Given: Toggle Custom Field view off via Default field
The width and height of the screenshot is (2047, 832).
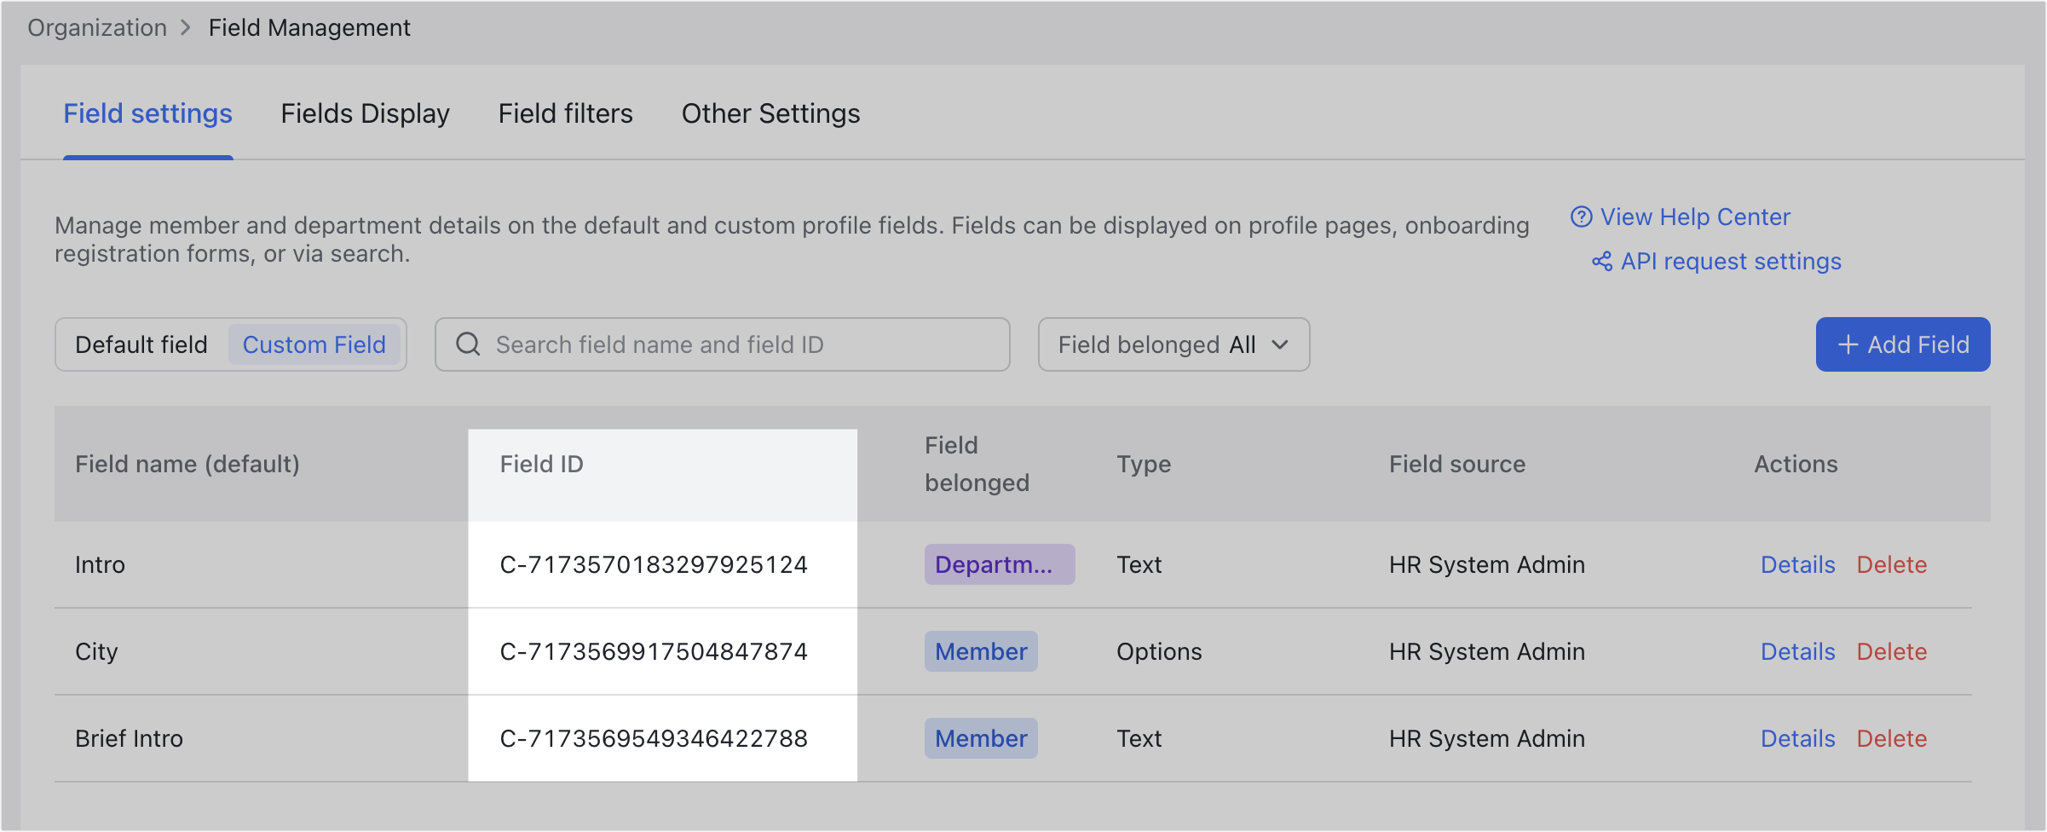Looking at the screenshot, I should click(x=141, y=344).
